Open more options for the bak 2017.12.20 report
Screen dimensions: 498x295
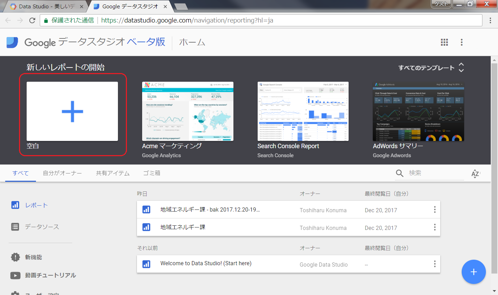point(435,209)
